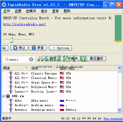Screen dimensions: 123x122
Task: Click station icon beside Great Opera row
Action: 11,82
